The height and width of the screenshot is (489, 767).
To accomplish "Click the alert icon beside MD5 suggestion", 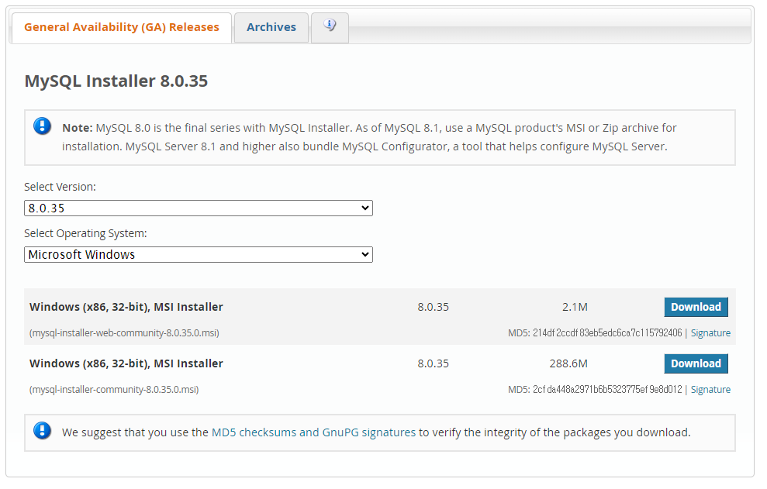I will (x=42, y=431).
